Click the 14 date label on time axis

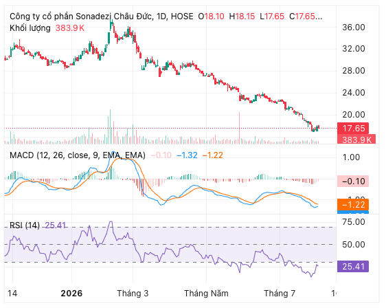click(x=12, y=293)
